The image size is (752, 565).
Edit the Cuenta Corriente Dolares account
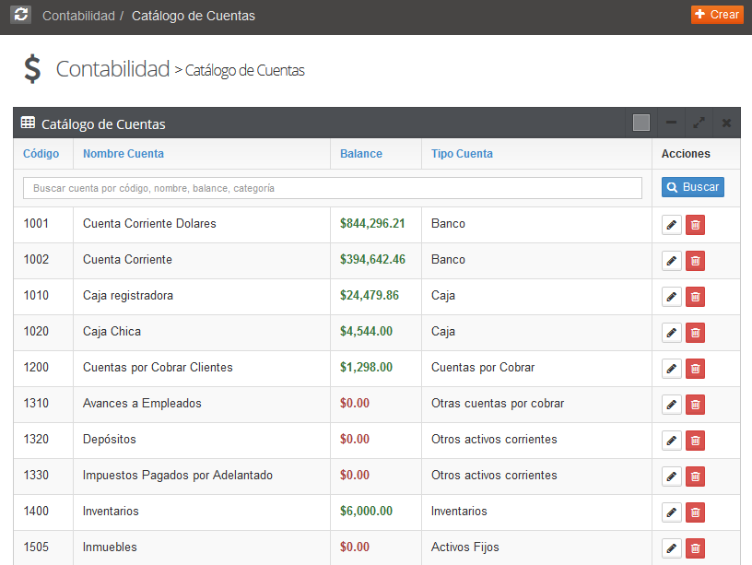pos(671,224)
